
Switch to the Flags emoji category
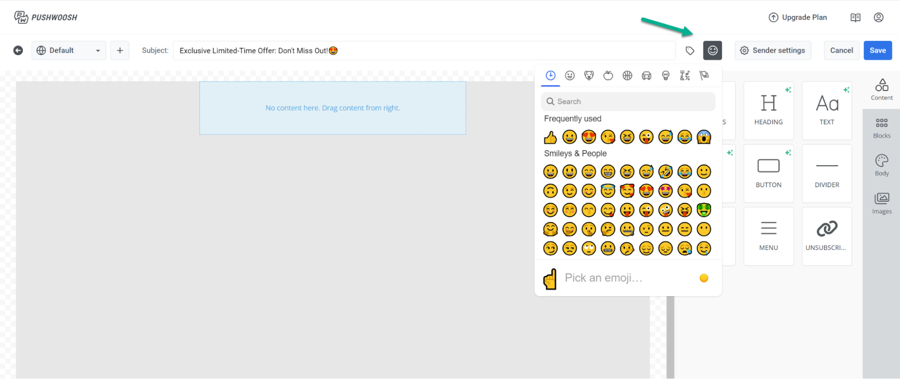pyautogui.click(x=704, y=76)
